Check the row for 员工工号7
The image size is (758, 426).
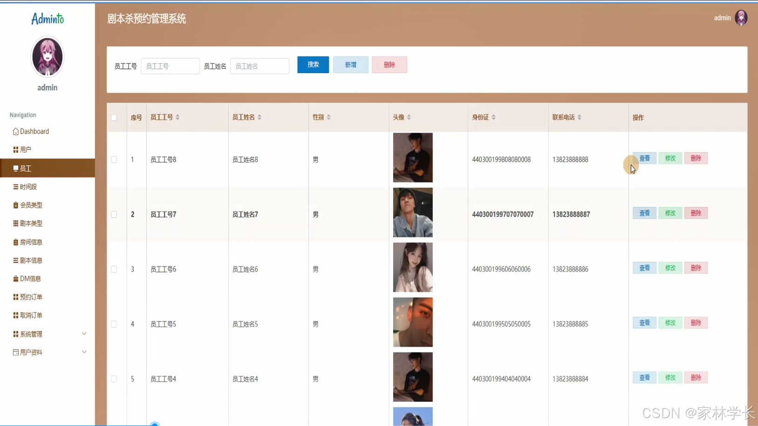click(x=114, y=215)
